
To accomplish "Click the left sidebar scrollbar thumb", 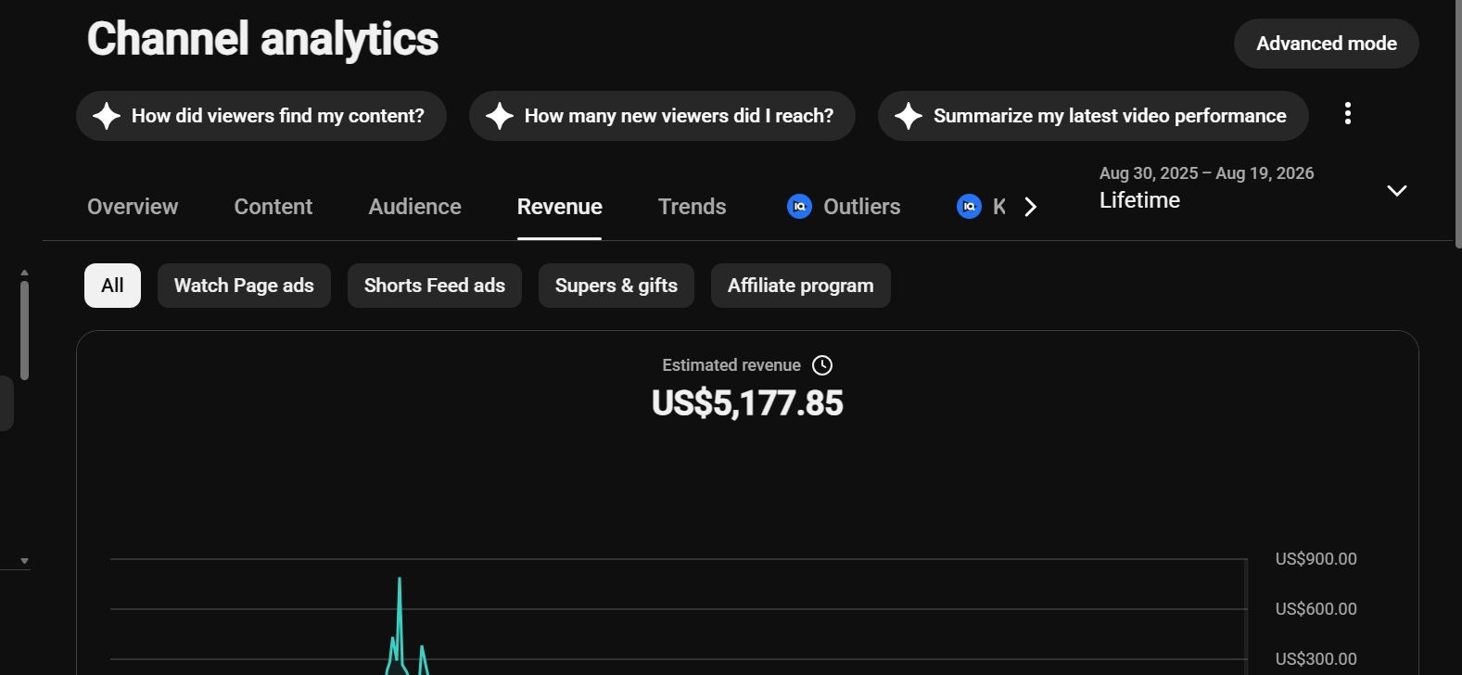I will (24, 330).
